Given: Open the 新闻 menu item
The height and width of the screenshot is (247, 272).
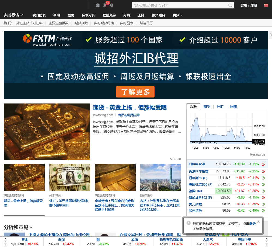Looking at the screenshot, I should [56, 15].
